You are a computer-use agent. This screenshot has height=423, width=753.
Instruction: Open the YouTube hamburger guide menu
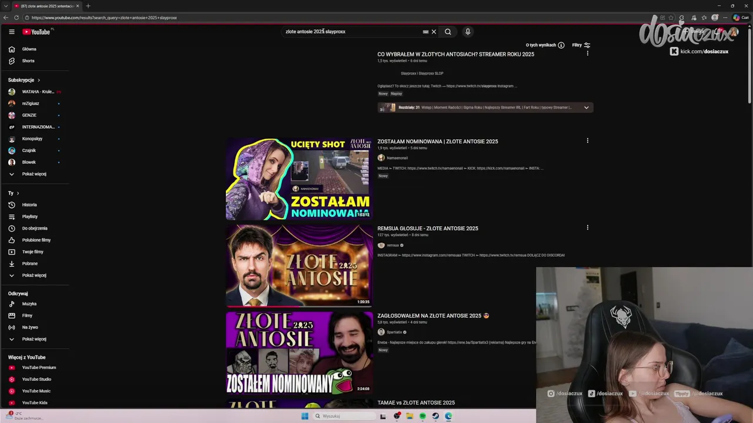click(x=12, y=32)
